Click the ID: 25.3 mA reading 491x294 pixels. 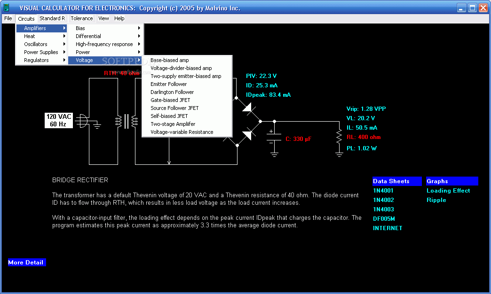pos(261,85)
